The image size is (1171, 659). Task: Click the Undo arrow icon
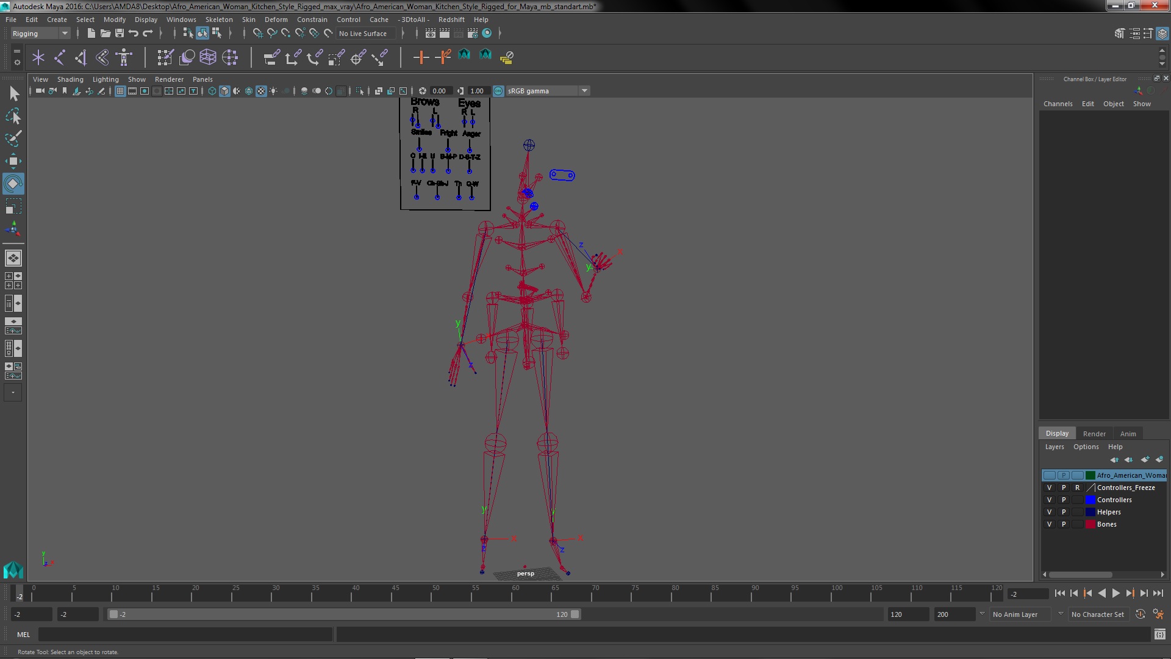[x=134, y=34]
